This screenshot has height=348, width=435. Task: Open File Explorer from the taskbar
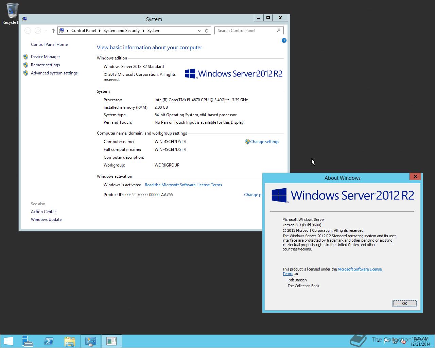tap(69, 341)
